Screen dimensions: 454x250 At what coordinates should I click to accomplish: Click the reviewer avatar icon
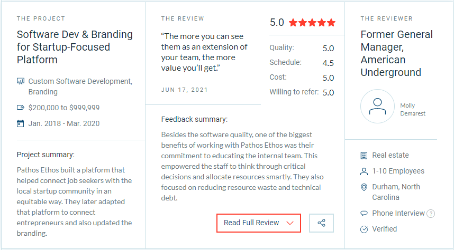click(x=377, y=106)
